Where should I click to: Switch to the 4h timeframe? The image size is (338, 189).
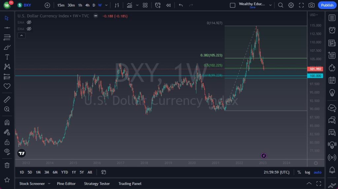click(87, 5)
